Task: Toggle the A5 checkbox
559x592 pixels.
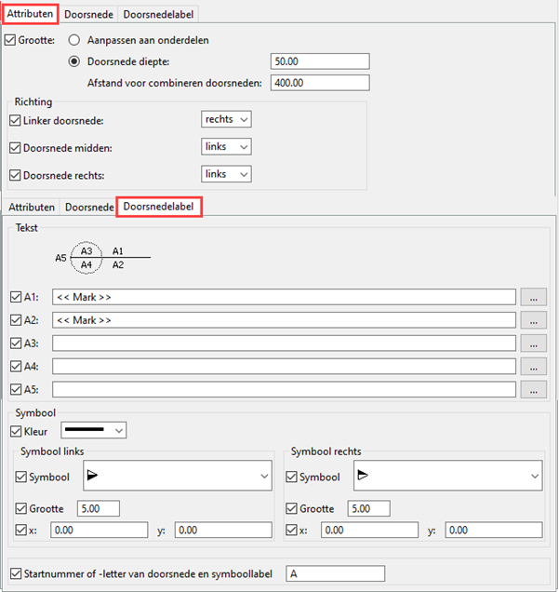Action: [x=16, y=389]
